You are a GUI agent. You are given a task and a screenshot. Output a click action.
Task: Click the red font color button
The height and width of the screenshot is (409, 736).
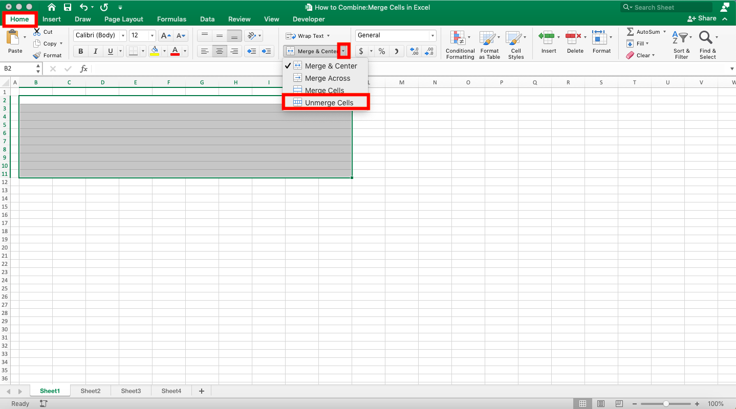[x=175, y=51]
